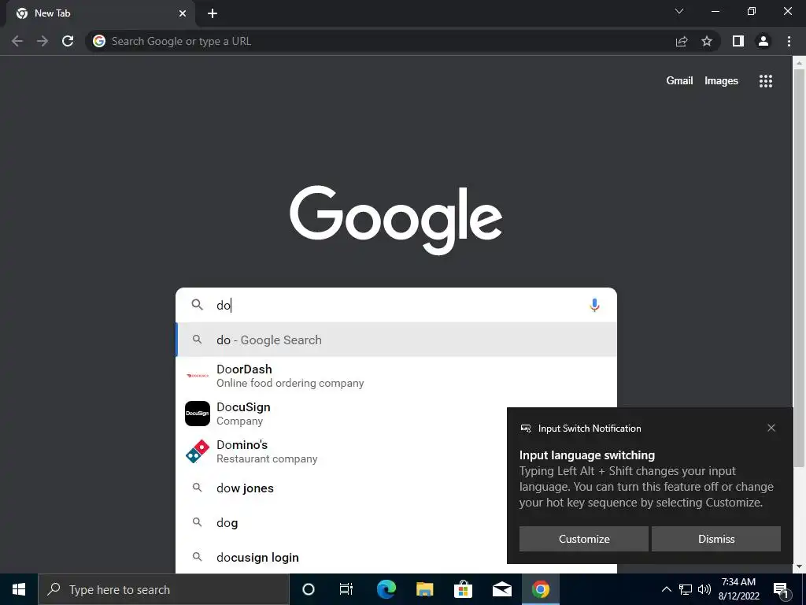
Task: Click the network tray icon
Action: 686,589
